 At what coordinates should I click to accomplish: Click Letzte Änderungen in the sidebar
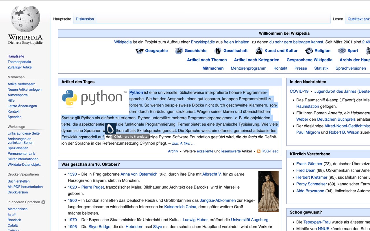point(22,106)
